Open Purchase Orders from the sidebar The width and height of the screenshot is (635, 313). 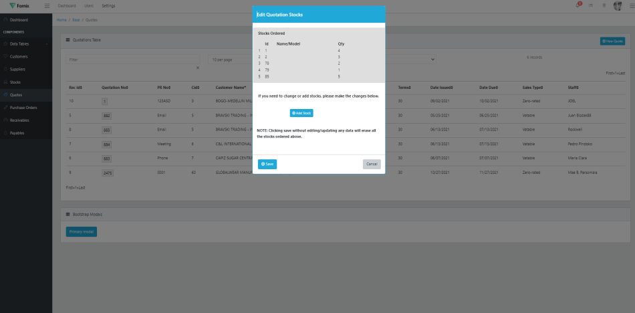[23, 107]
